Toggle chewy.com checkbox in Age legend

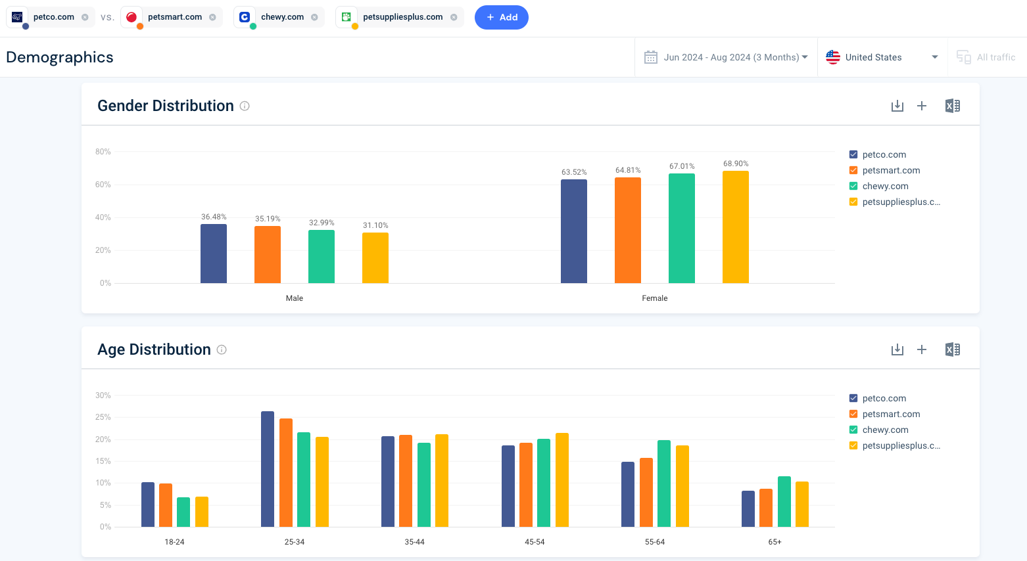click(x=853, y=430)
